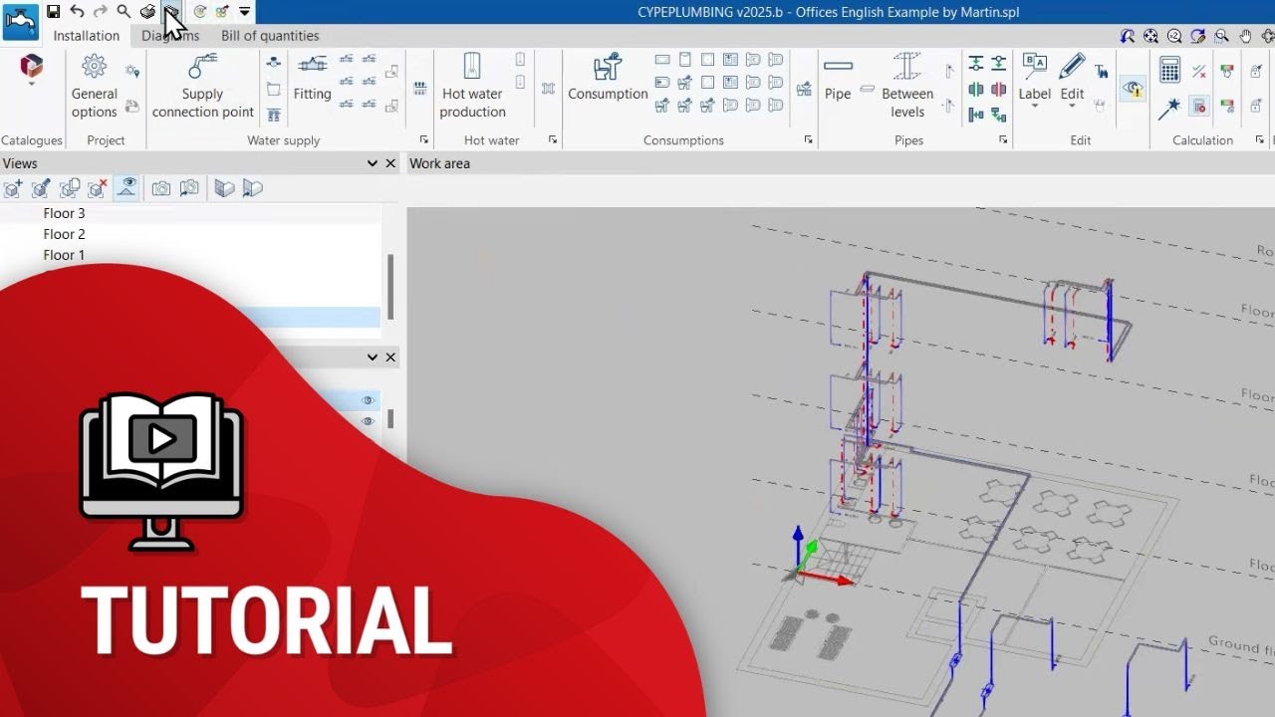Click the camera with arrow icon
The image size is (1275, 717).
pos(189,188)
